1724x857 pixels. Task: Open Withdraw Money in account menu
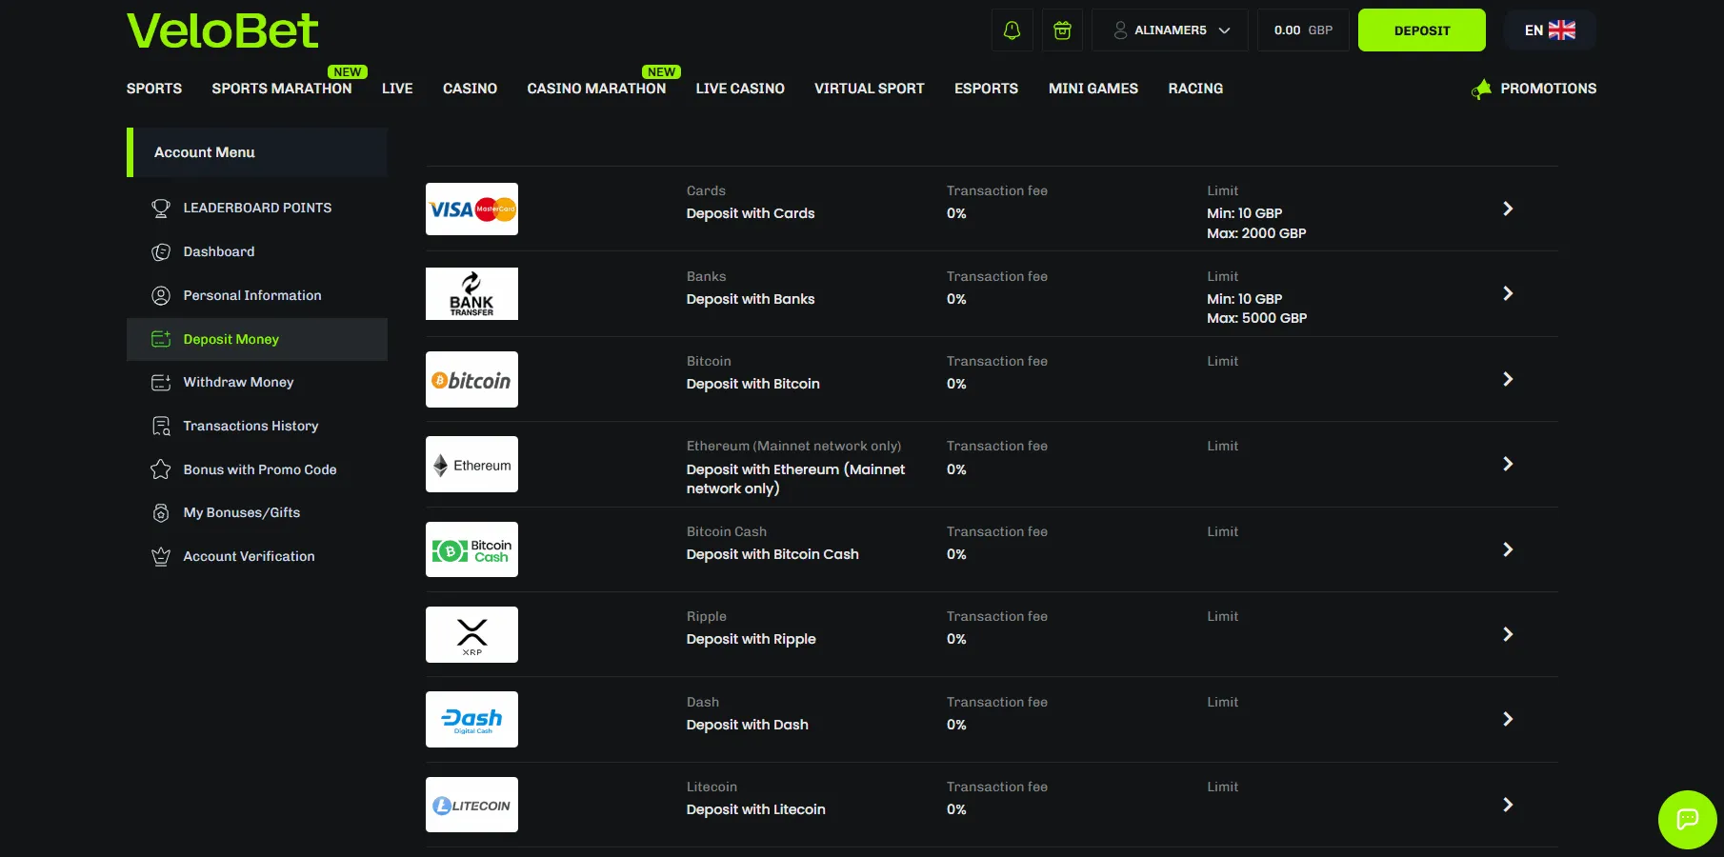(238, 383)
